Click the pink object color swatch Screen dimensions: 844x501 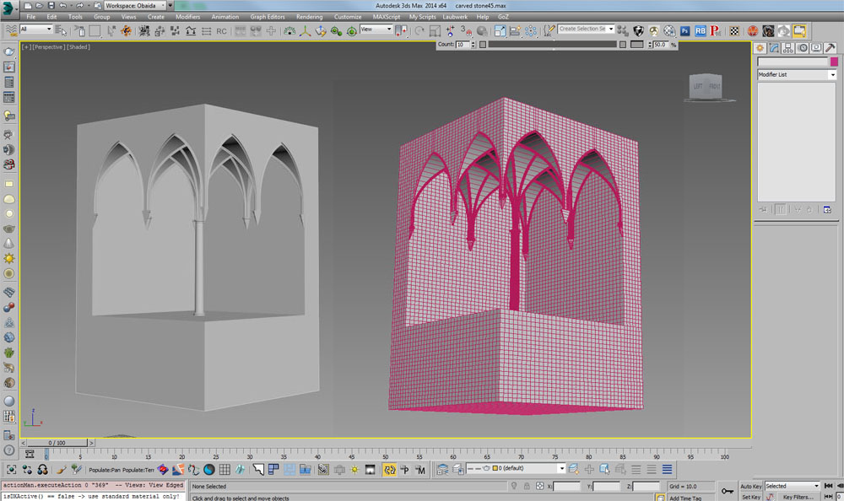(834, 62)
